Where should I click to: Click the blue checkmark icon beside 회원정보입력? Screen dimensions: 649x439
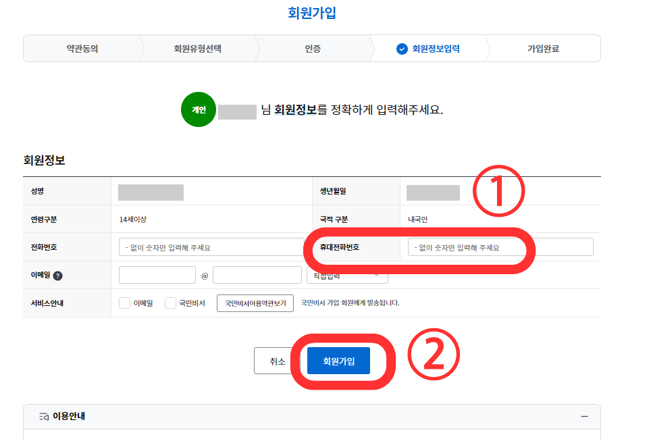pyautogui.click(x=402, y=49)
